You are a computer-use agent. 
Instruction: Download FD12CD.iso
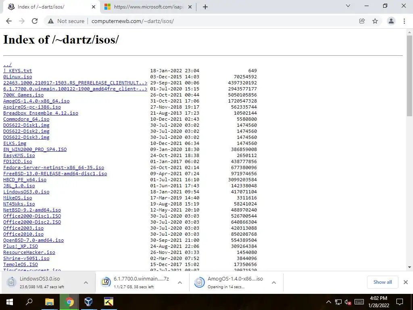point(17,161)
